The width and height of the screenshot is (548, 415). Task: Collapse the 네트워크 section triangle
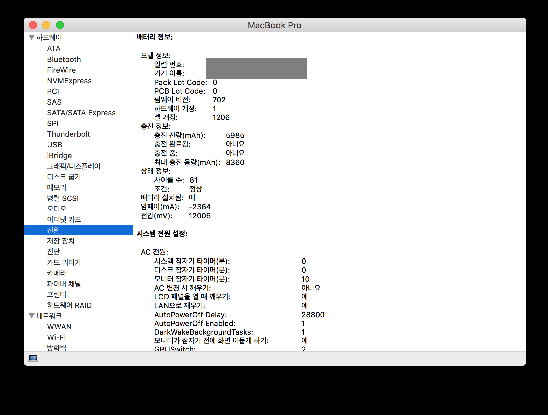[x=32, y=316]
